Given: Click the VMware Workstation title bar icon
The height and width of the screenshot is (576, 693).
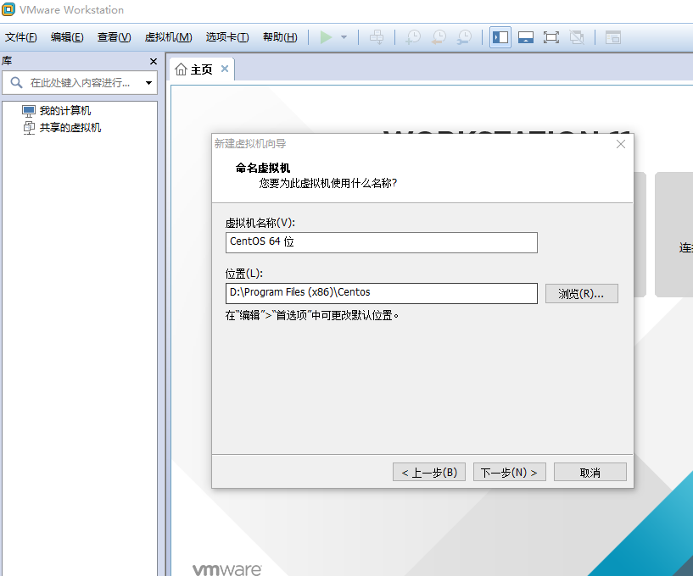Looking at the screenshot, I should 8,9.
